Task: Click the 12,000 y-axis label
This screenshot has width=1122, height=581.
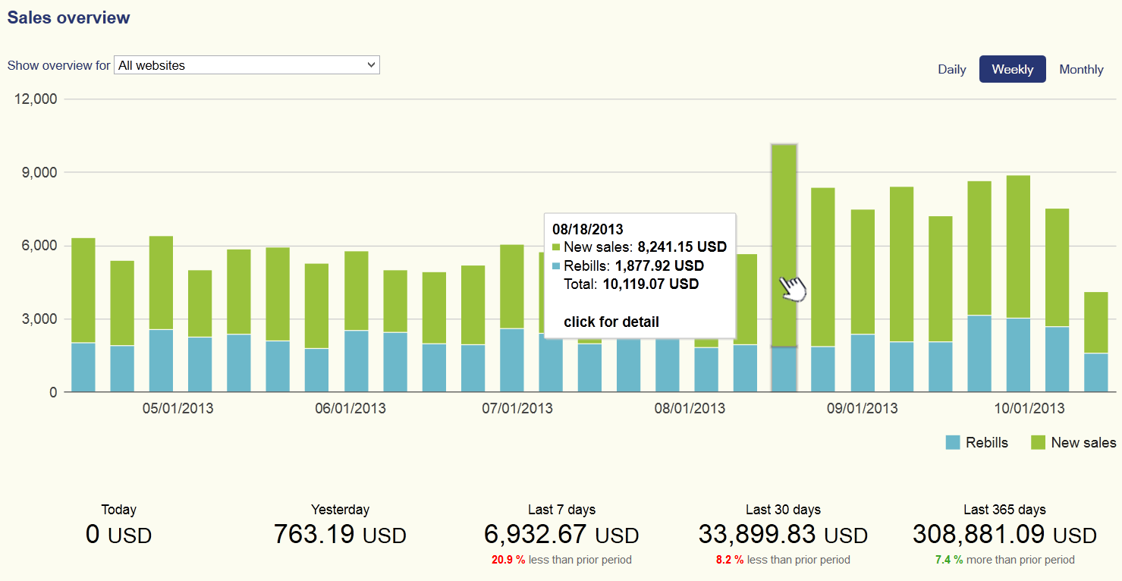Action: 36,99
